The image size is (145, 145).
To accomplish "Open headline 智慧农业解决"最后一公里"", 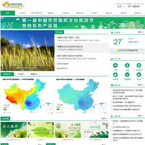I will point(68,37).
